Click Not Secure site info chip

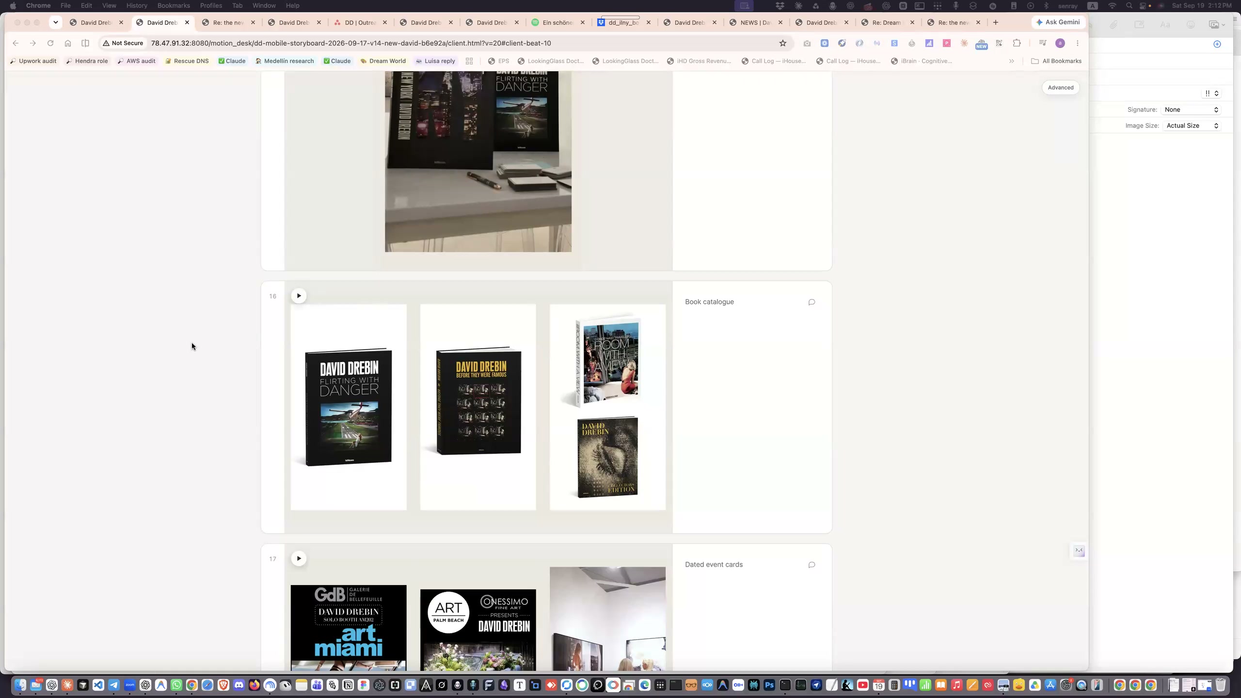[x=123, y=43]
